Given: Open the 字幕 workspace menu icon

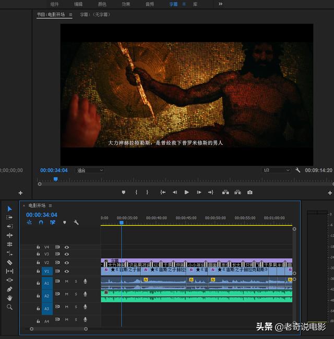Looking at the screenshot, I should pos(184,4).
